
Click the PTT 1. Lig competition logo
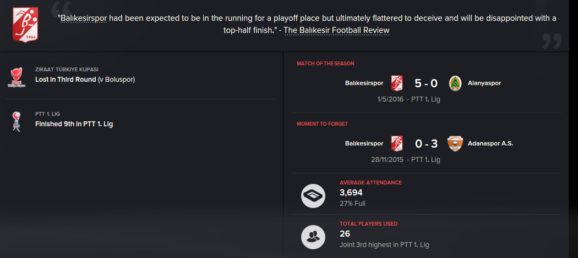pos(16,122)
